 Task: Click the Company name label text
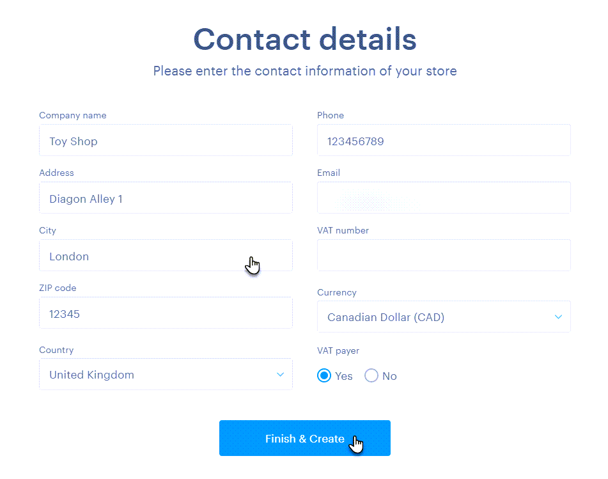point(73,116)
